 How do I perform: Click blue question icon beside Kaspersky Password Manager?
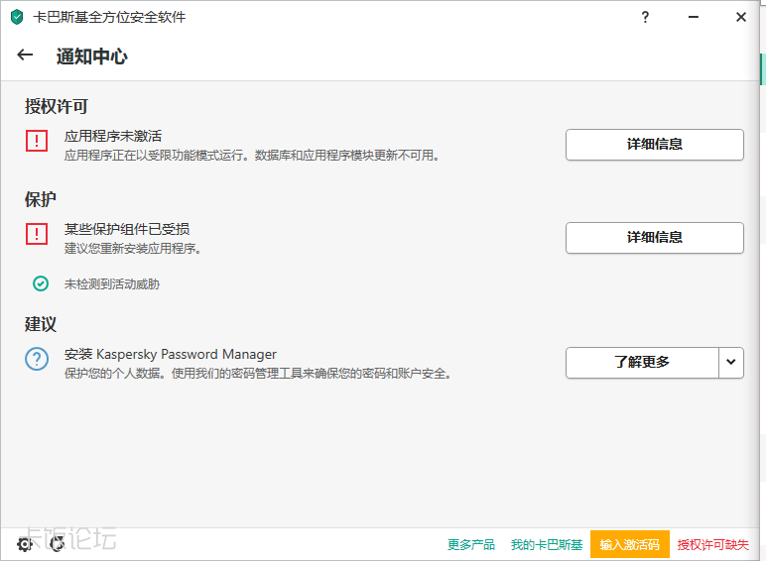[x=37, y=359]
